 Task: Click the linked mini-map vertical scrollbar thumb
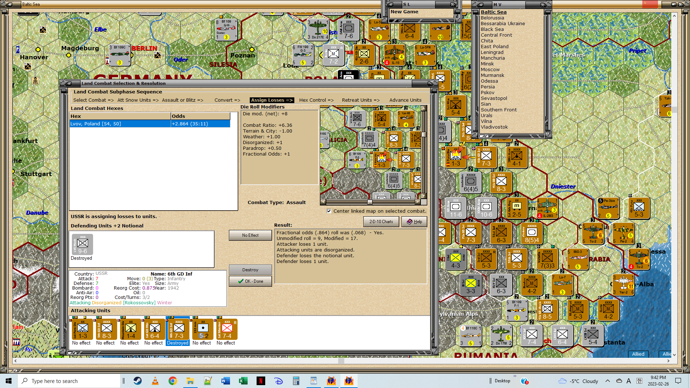coord(424,134)
